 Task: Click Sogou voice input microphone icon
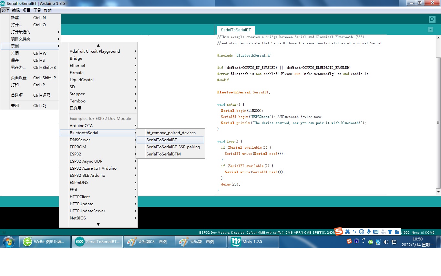coord(369,232)
